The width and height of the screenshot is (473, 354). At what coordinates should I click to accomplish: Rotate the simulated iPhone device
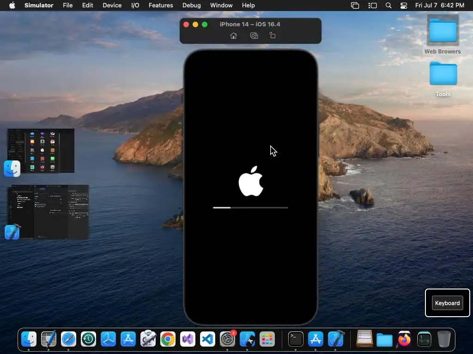[x=273, y=35]
